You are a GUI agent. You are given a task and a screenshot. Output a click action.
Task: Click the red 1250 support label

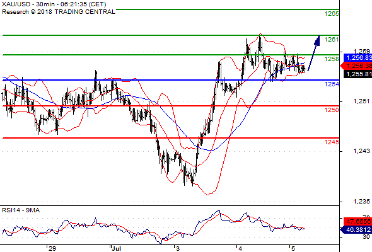(x=332, y=110)
